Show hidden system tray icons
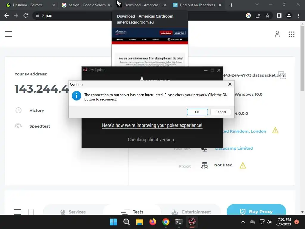The width and height of the screenshot is (305, 229). click(243, 222)
